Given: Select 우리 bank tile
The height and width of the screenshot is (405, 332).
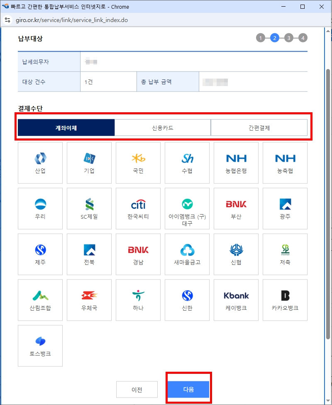Looking at the screenshot, I should tap(40, 208).
